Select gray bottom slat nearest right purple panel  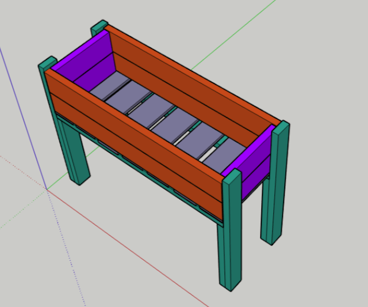click(225, 155)
